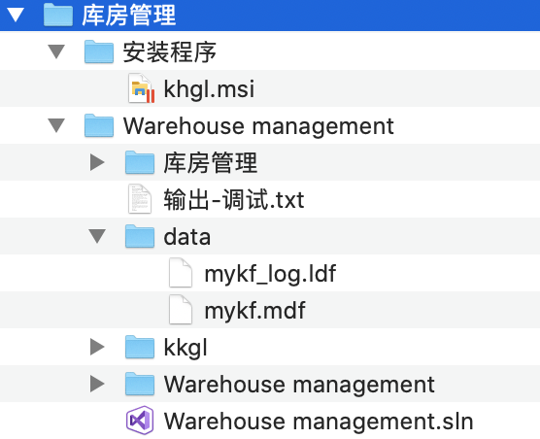The width and height of the screenshot is (540, 439).
Task: Select the mykf.mdf file name
Action: click(x=254, y=310)
